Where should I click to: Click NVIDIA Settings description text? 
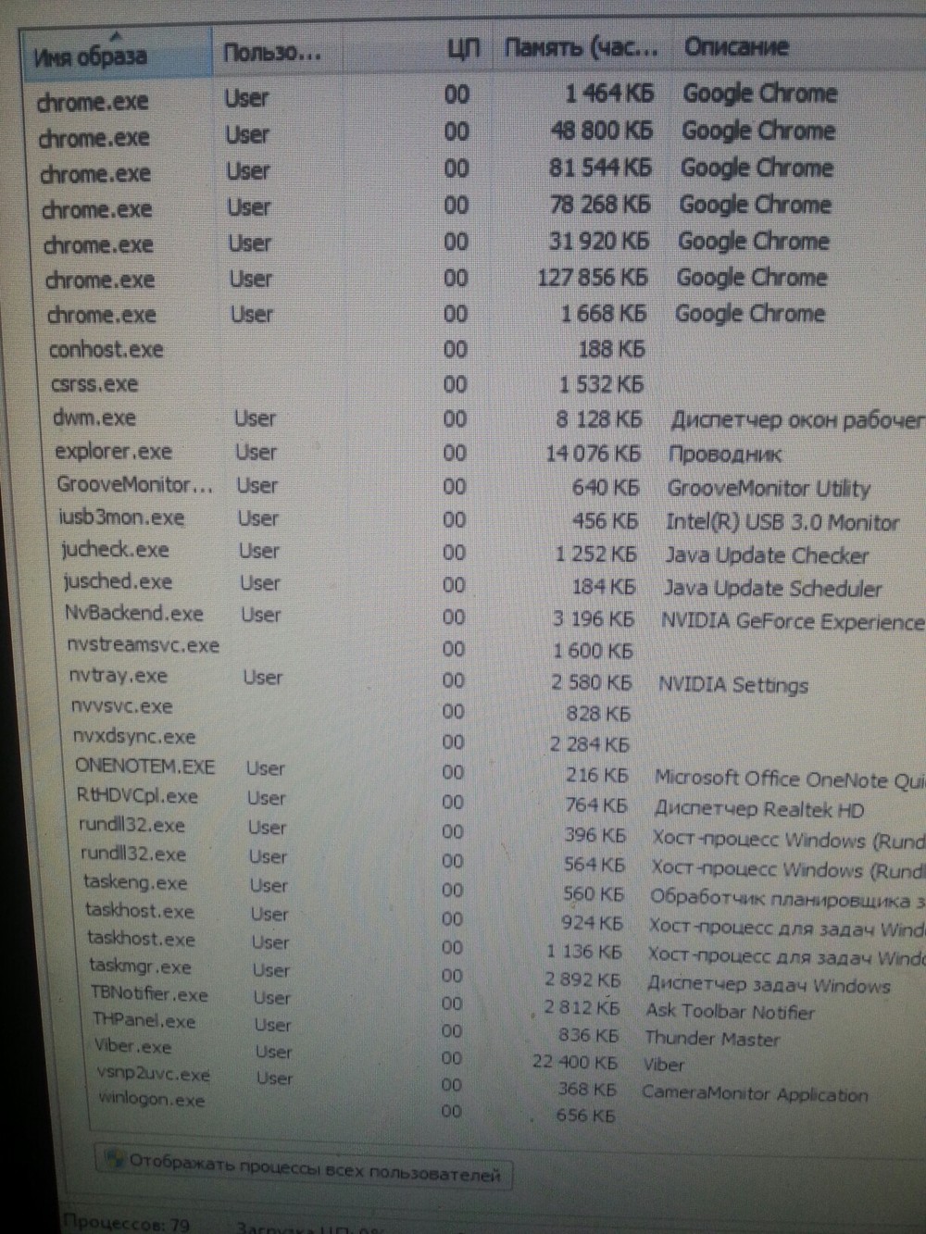732,685
